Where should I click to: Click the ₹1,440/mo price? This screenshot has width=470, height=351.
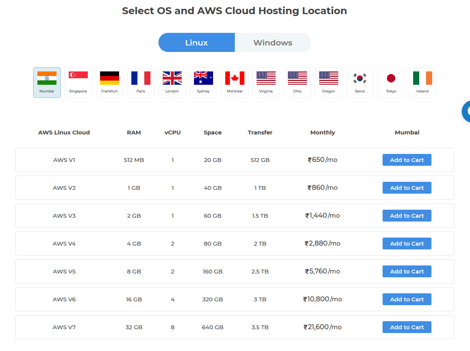(x=323, y=216)
